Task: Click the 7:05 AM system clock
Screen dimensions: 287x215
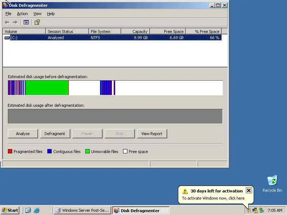Action: [275, 210]
